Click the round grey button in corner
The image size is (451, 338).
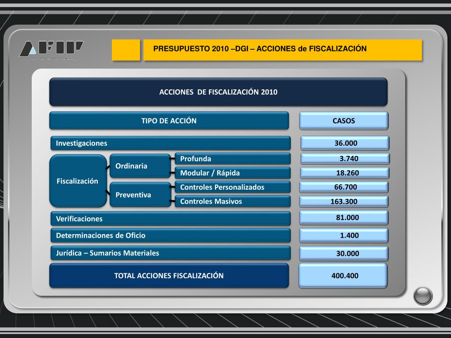click(422, 295)
